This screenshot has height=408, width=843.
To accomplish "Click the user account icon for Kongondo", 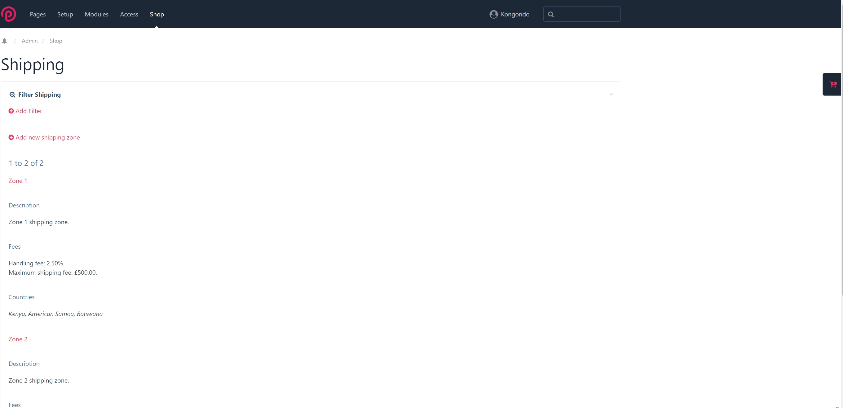I will pyautogui.click(x=493, y=15).
